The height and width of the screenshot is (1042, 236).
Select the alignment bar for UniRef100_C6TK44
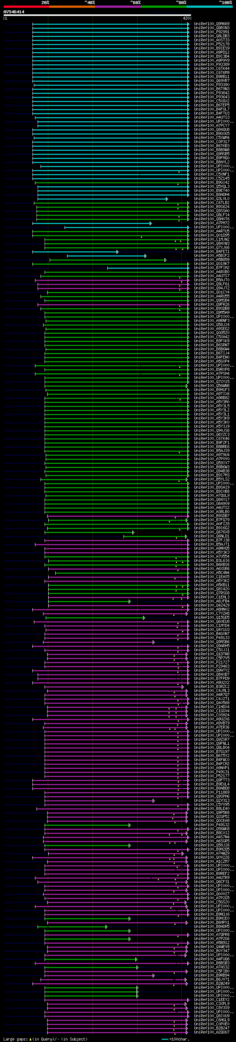click(x=111, y=69)
